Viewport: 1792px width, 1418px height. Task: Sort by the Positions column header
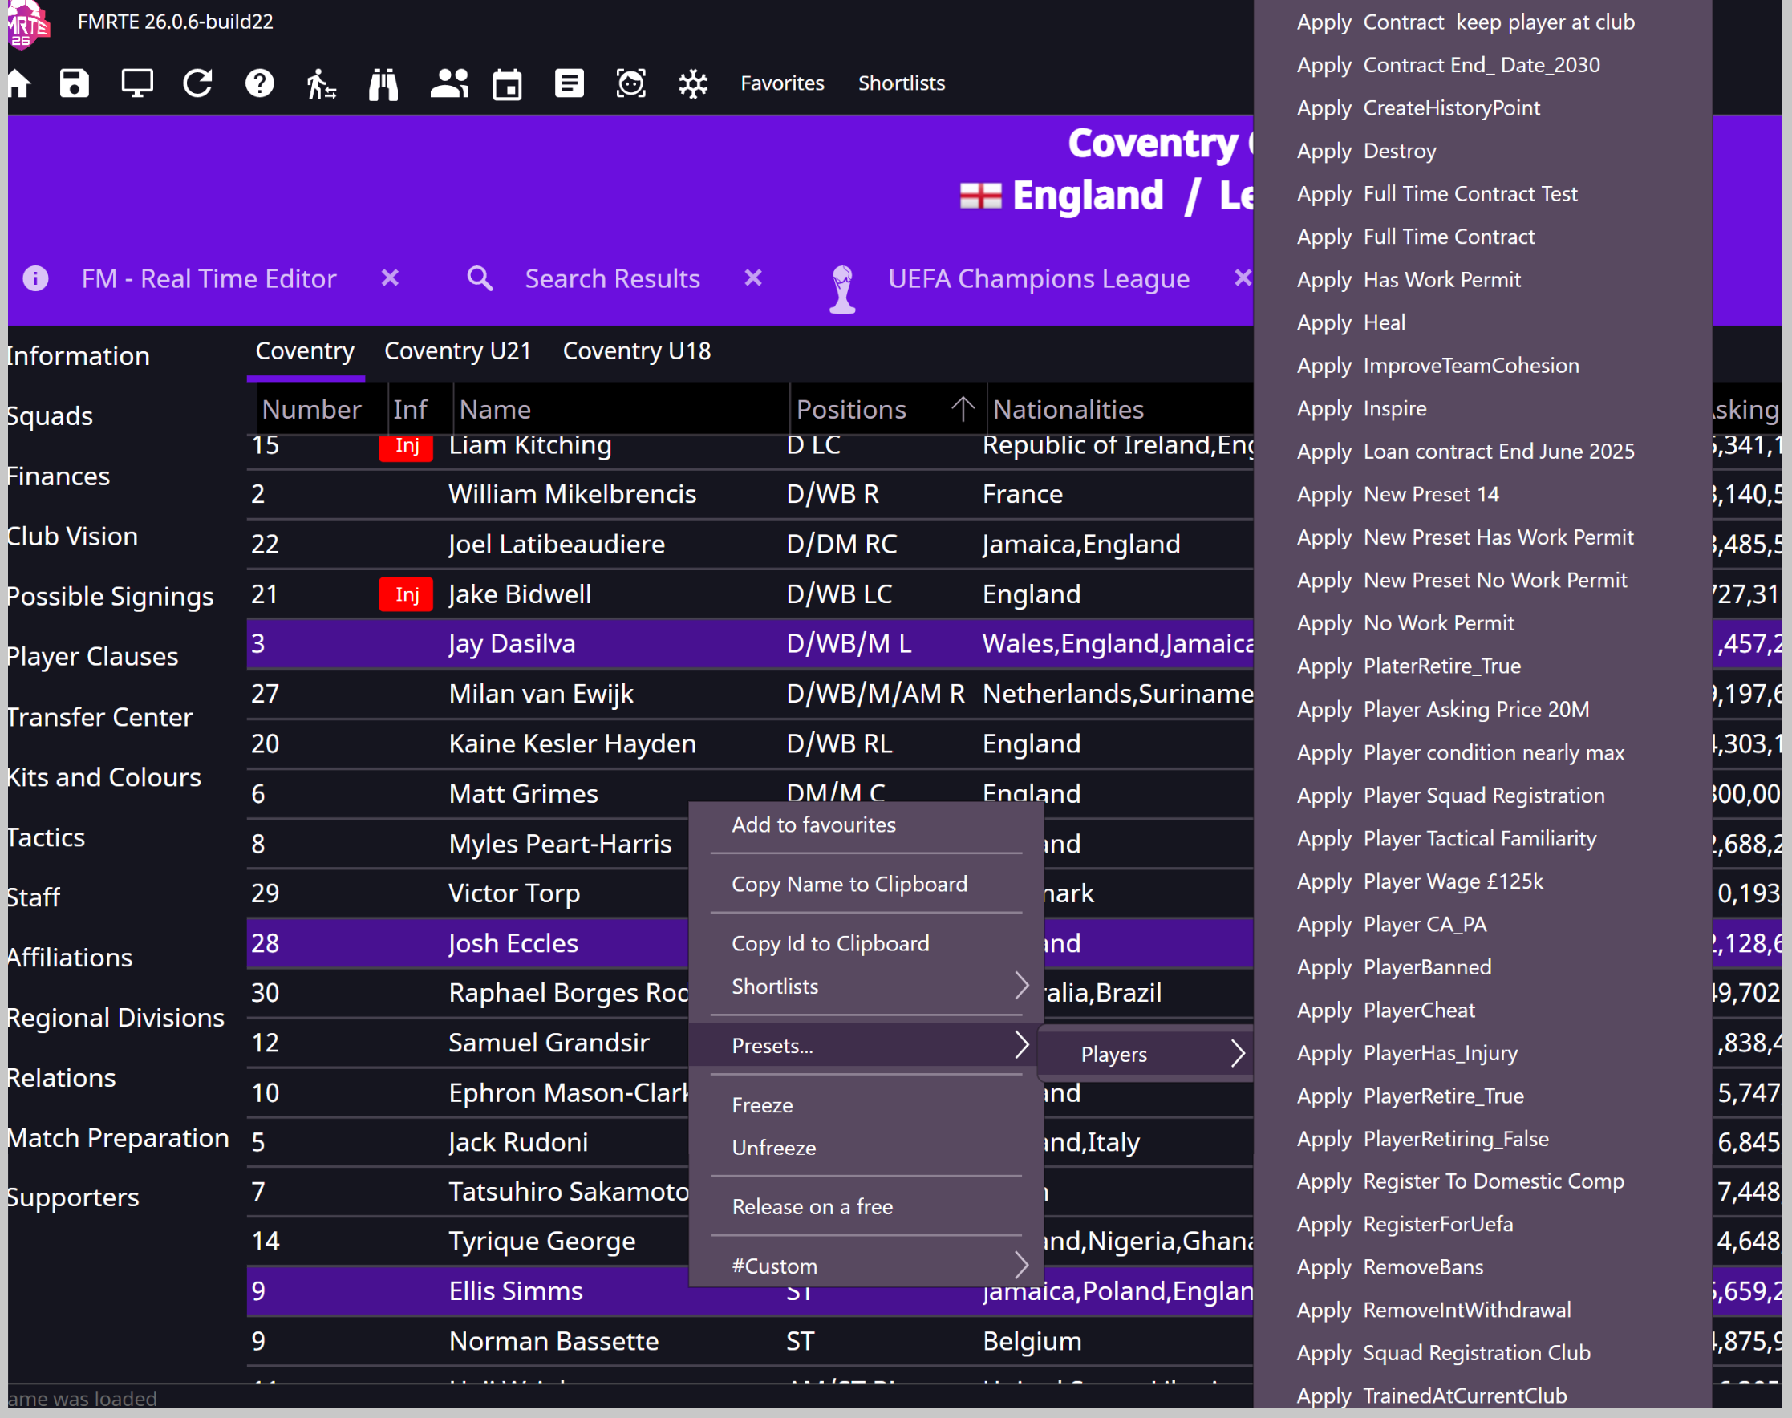pyautogui.click(x=851, y=409)
